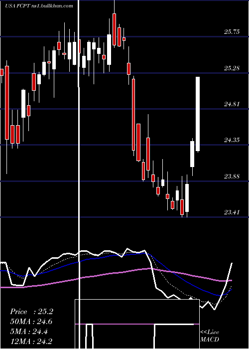Image resolution: width=249 pixels, height=349 pixels.
Task: Click the 25.75 price axis label
Action: pyautogui.click(x=232, y=32)
